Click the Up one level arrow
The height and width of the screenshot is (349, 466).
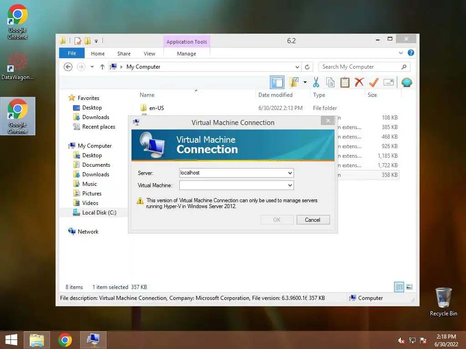pyautogui.click(x=102, y=67)
